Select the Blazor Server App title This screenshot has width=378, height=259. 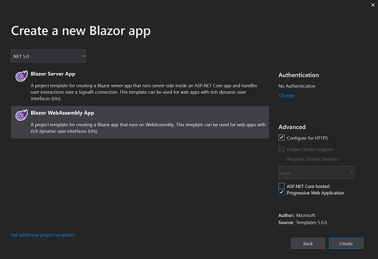click(x=53, y=74)
